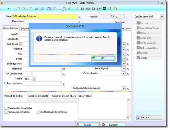The width and height of the screenshot is (170, 130).
Task: Open the Dossiers option
Action: pos(149,33)
